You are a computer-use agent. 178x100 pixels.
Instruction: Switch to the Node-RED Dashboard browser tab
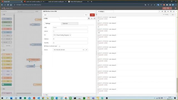pyautogui.click(x=78, y=2)
